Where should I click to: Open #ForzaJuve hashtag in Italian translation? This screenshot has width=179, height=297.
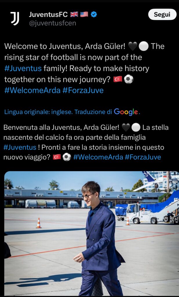coord(143,157)
